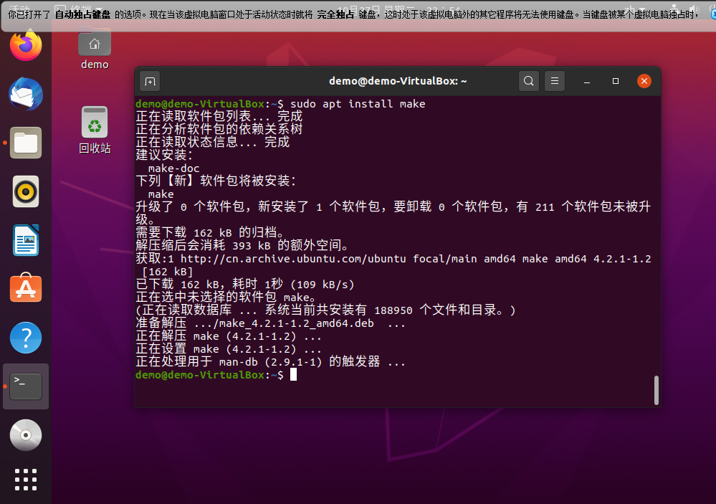Launch Rhythmbox music player

(x=26, y=191)
